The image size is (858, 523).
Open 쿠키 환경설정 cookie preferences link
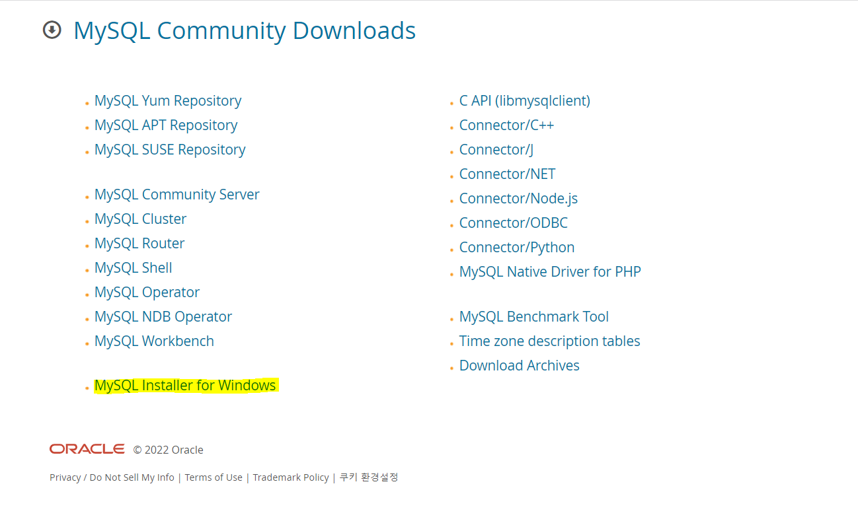369,477
